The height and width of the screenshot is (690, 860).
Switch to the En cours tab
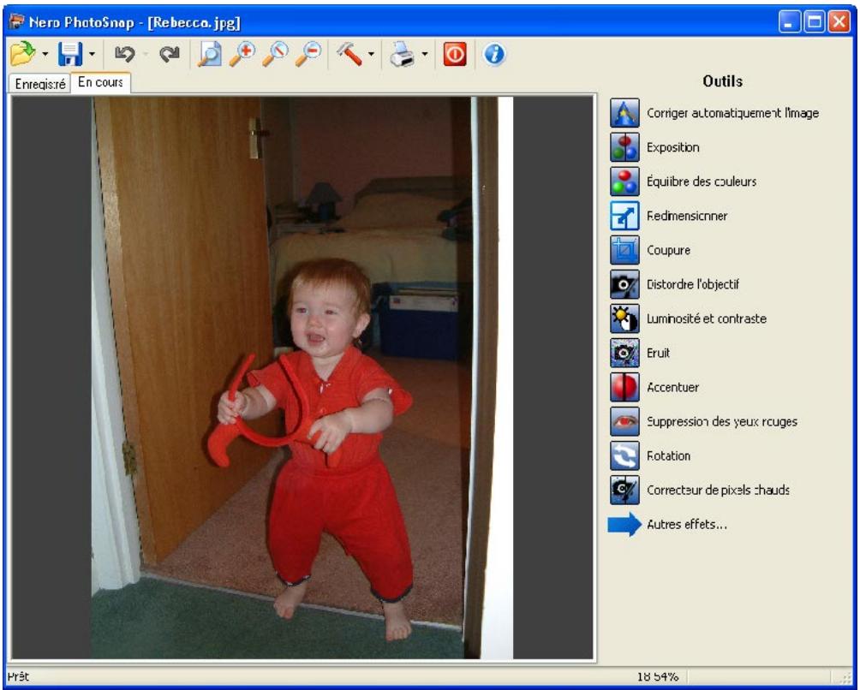coord(100,82)
